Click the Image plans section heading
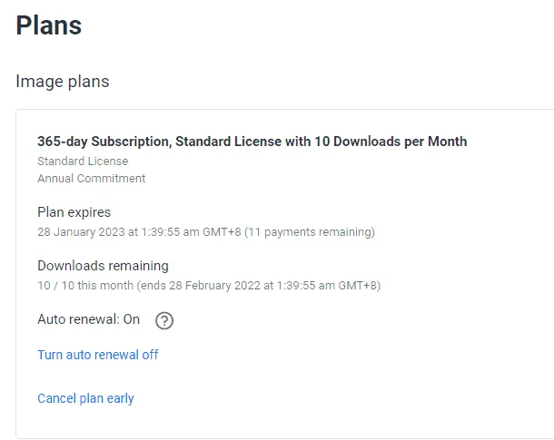This screenshot has width=554, height=440. tap(63, 82)
